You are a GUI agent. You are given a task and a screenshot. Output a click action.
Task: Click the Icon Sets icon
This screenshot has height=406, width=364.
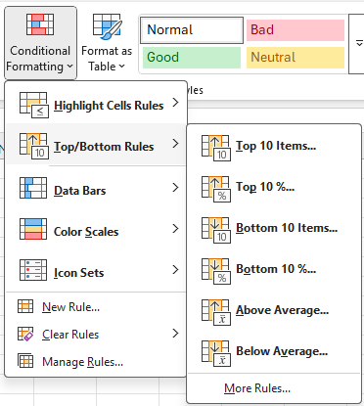(x=33, y=270)
